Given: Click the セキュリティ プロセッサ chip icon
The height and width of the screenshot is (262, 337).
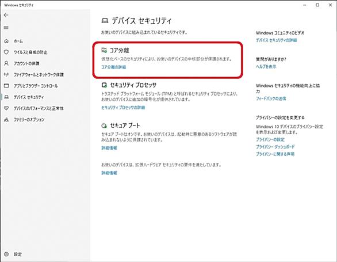Looking at the screenshot, I should pos(104,85).
